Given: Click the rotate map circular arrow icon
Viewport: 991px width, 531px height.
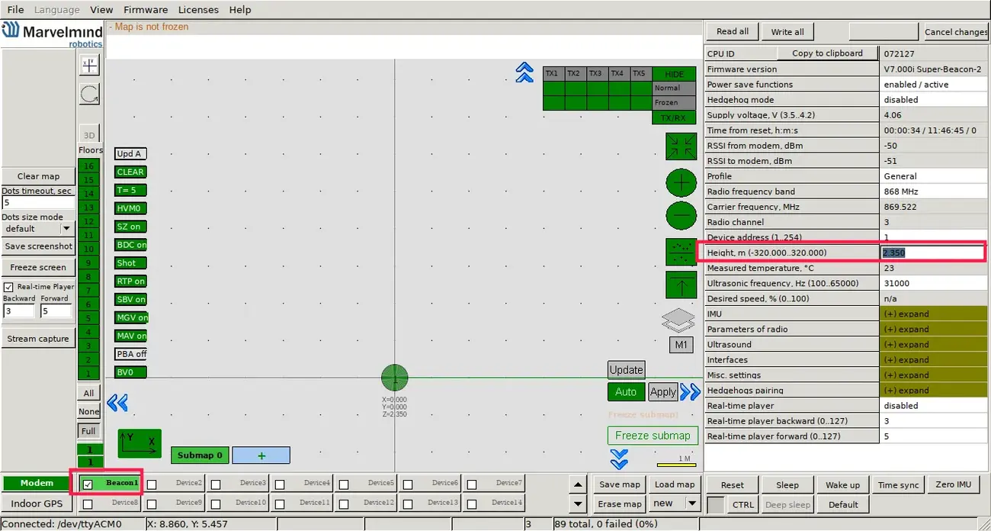Looking at the screenshot, I should pyautogui.click(x=89, y=94).
